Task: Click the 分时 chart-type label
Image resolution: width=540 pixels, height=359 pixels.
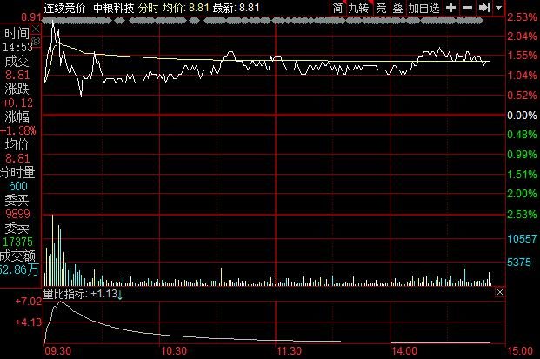Action: click(149, 8)
